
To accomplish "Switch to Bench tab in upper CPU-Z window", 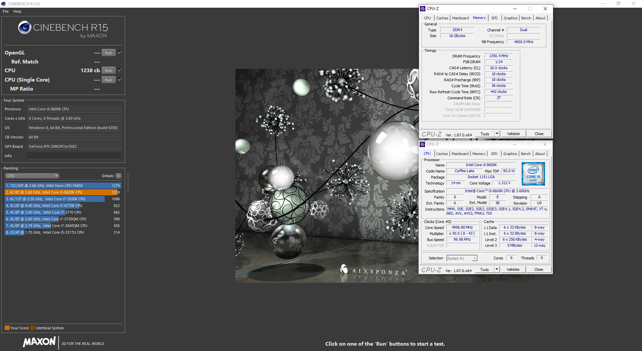I will tap(526, 18).
